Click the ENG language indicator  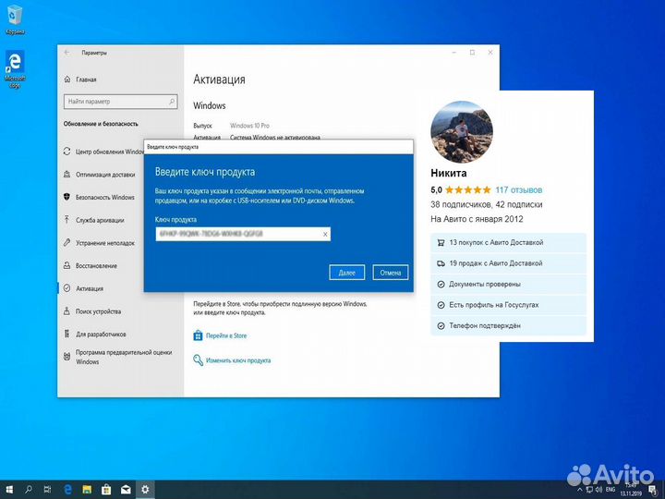point(611,489)
